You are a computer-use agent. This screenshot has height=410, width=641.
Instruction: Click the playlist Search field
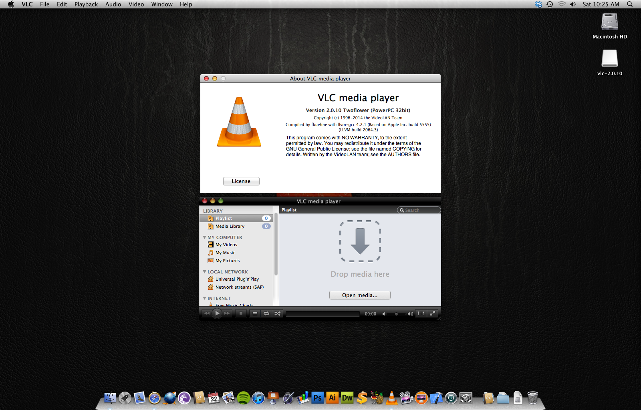pyautogui.click(x=419, y=210)
